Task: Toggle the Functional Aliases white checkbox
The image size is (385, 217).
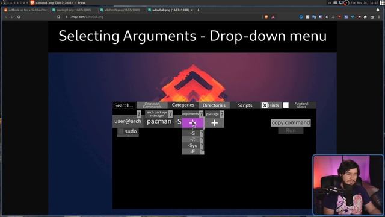Action: point(286,105)
